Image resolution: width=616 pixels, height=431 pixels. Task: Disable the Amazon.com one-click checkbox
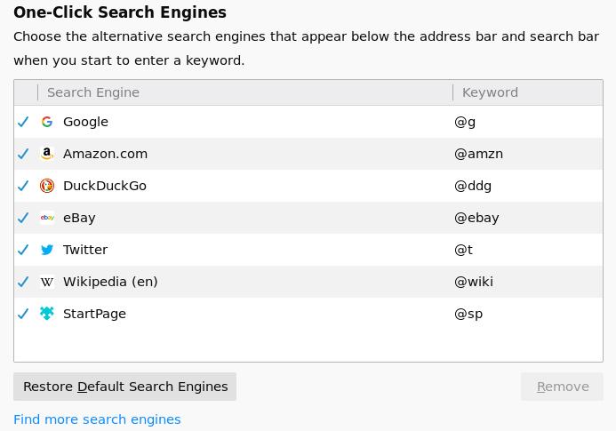pyautogui.click(x=23, y=154)
